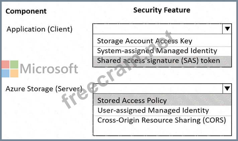Viewport: 238px width, 141px height.
Task: Expand the Application (Client) dropdown arrow
Action: coord(227,29)
